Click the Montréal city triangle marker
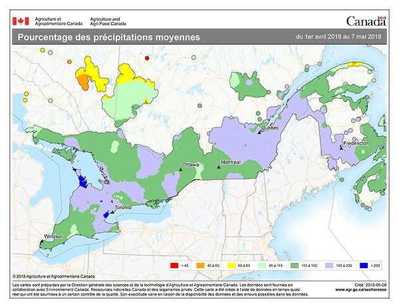The image size is (399, 308). 219,169
